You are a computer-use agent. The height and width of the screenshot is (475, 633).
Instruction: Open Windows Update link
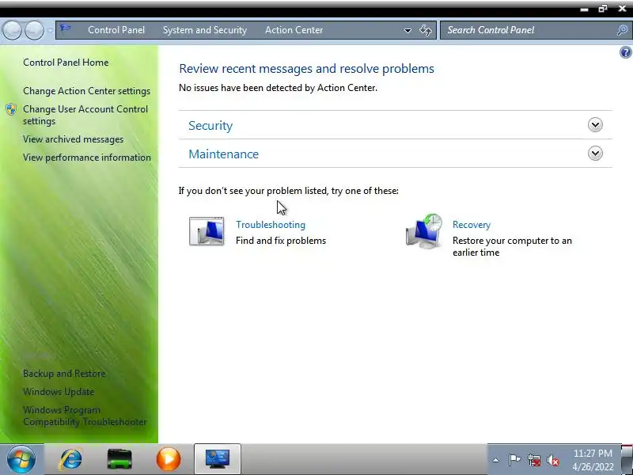tap(59, 391)
